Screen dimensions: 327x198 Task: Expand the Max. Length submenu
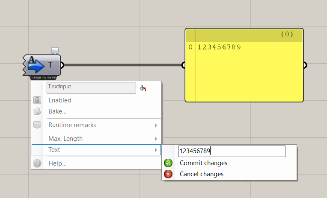(x=65, y=139)
